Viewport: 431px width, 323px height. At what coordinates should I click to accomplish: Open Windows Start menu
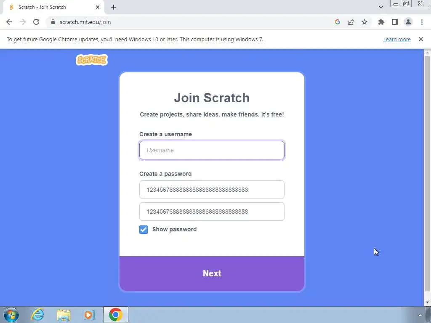(11, 315)
